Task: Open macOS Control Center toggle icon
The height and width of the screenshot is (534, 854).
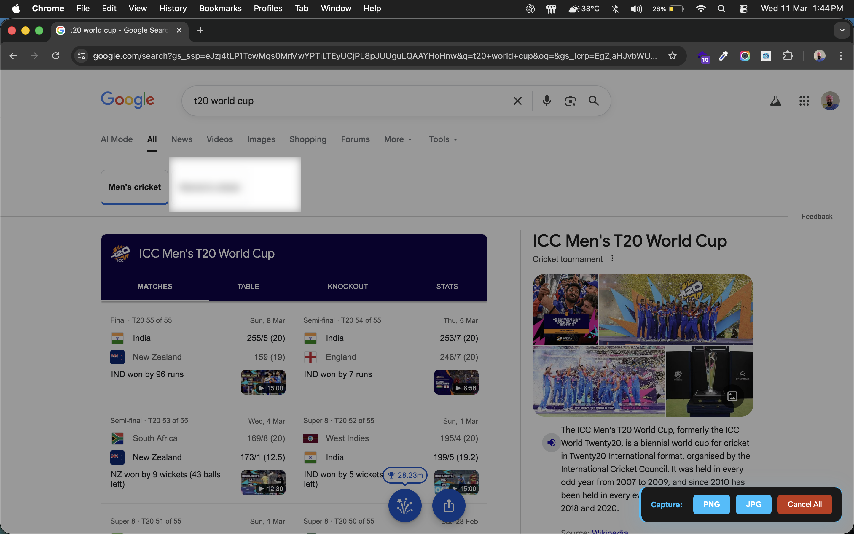Action: coord(743,9)
